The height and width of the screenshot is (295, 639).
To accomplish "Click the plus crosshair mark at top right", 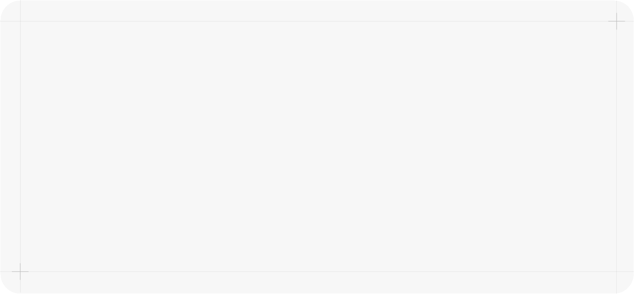I will (617, 21).
